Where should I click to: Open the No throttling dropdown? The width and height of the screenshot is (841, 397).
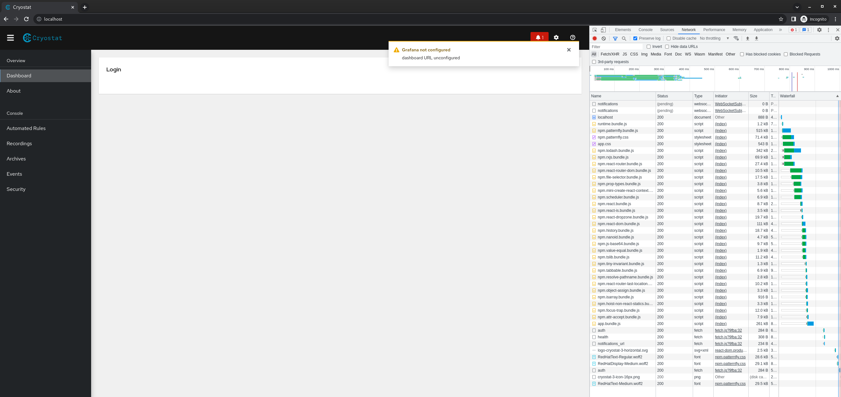pyautogui.click(x=714, y=38)
